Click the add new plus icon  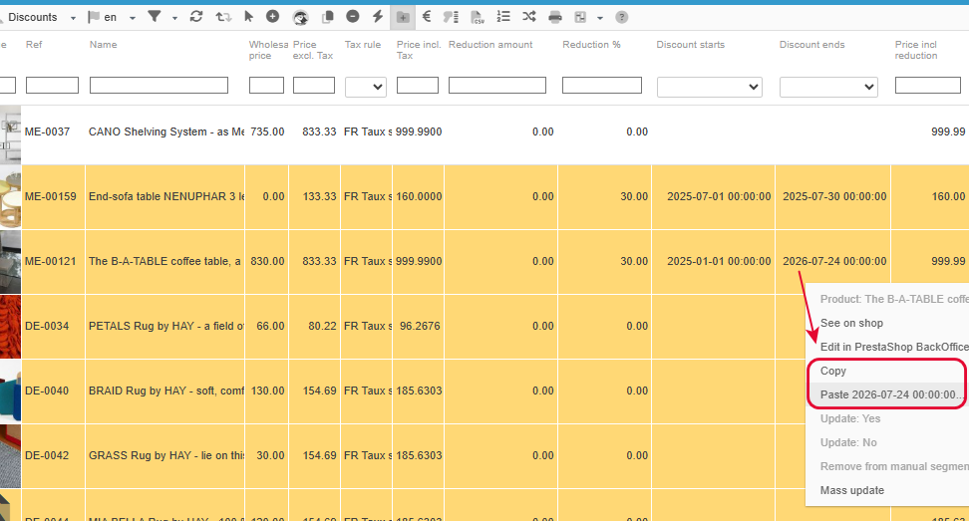click(x=272, y=17)
